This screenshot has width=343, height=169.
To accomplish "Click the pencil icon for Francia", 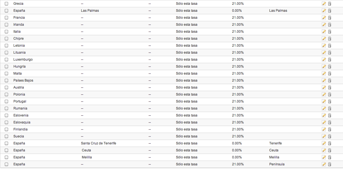I will coord(324,18).
